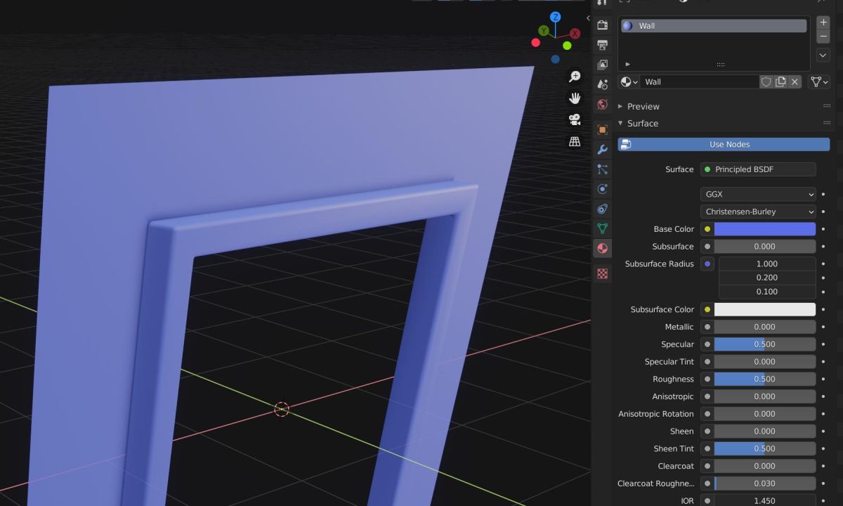Open the Christensen-Burley subsurface method dropdown
The width and height of the screenshot is (843, 506).
(758, 212)
